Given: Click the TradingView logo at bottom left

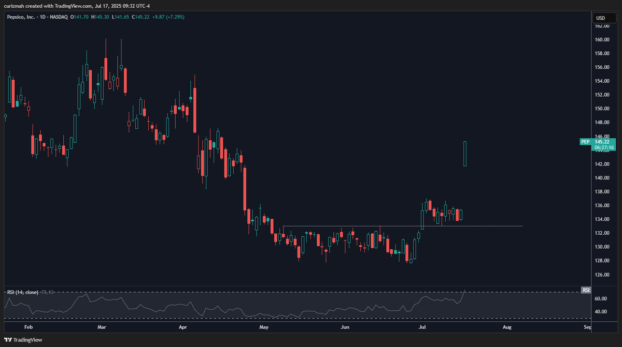Looking at the screenshot, I should click(23, 340).
